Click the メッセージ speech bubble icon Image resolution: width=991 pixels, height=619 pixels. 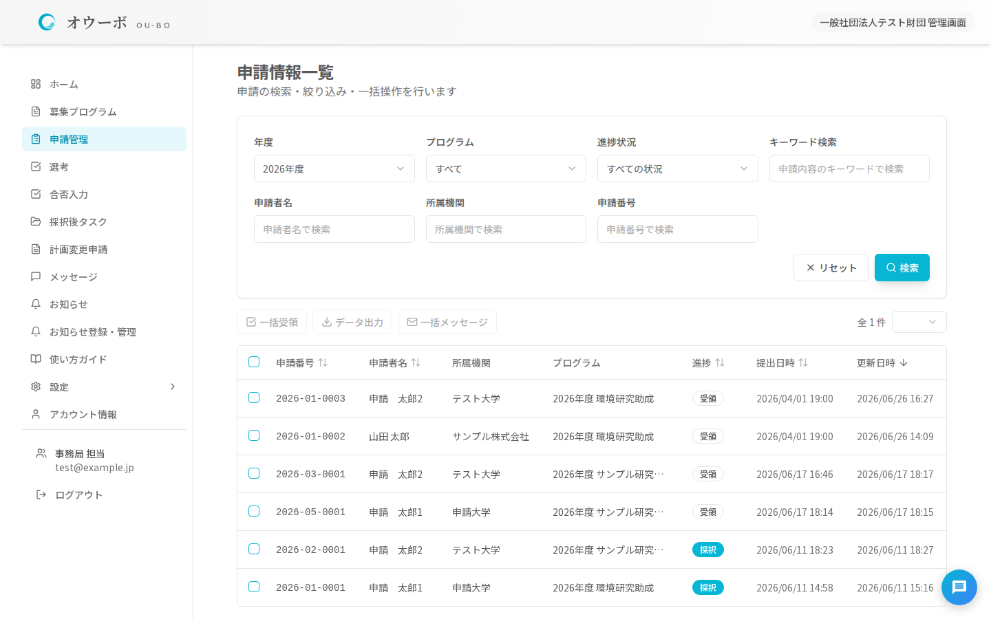36,276
